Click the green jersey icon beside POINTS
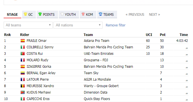 coord(40,14)
